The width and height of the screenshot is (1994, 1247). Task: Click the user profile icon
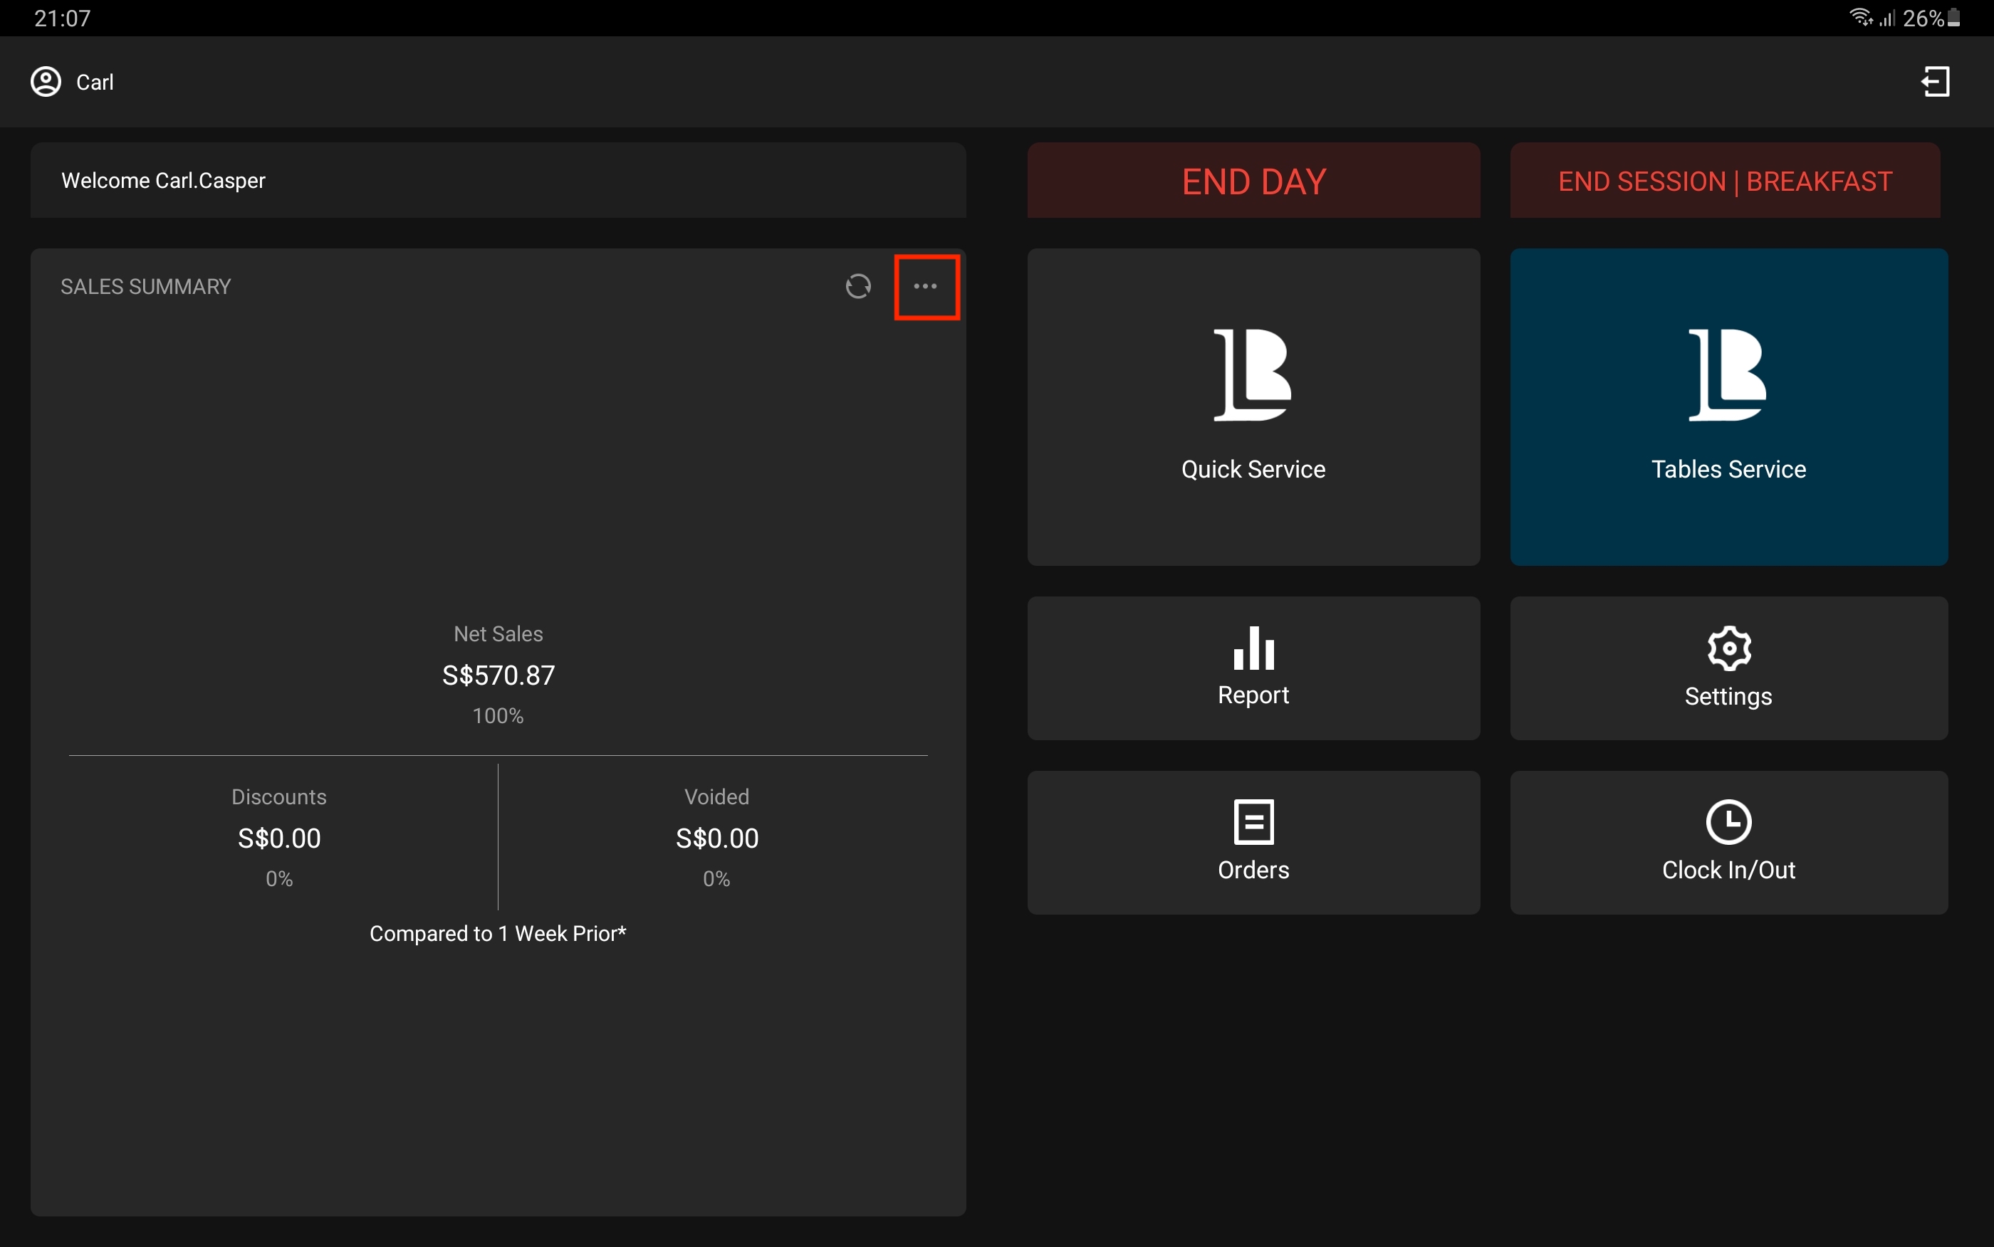pos(46,82)
